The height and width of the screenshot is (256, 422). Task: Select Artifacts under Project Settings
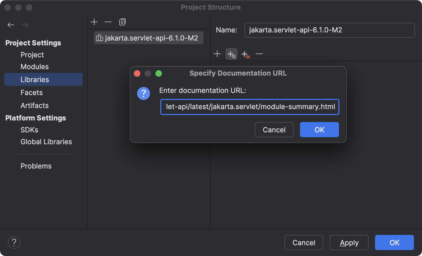(x=35, y=105)
